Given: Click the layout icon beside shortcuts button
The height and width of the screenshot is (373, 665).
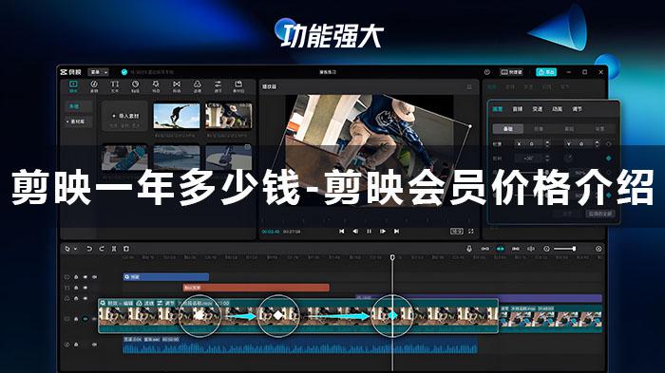Looking at the screenshot, I should [486, 72].
